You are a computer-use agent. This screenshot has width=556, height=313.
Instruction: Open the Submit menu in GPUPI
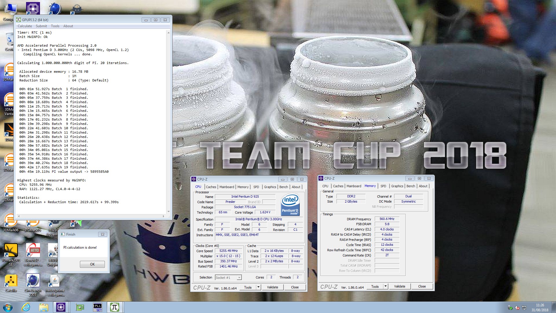41,26
